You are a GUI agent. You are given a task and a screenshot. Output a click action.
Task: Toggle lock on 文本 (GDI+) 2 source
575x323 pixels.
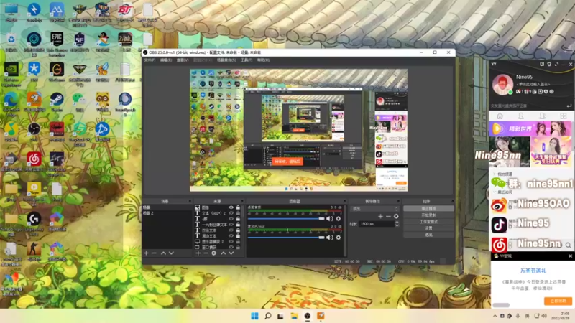(x=238, y=213)
